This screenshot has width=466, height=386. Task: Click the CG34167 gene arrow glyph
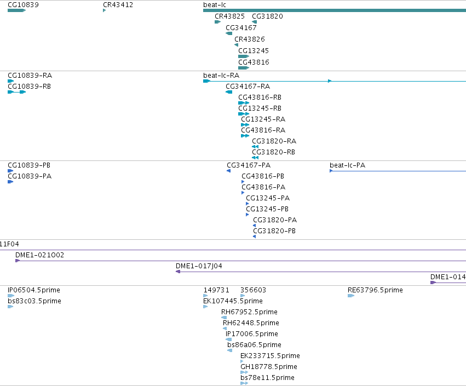tap(229, 33)
